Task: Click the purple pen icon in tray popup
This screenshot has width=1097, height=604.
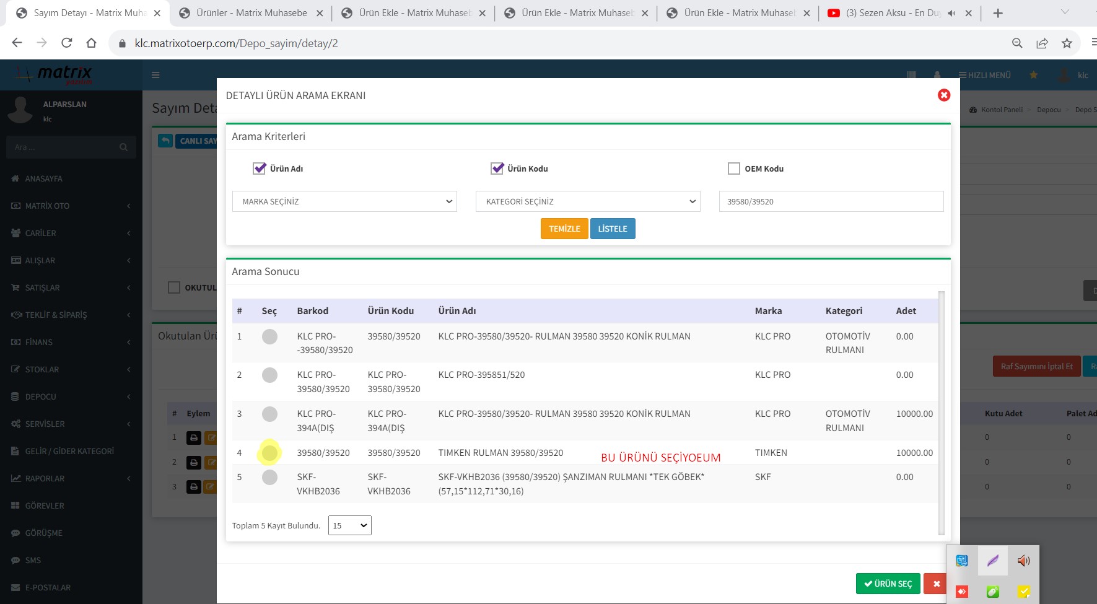Action: point(992,561)
